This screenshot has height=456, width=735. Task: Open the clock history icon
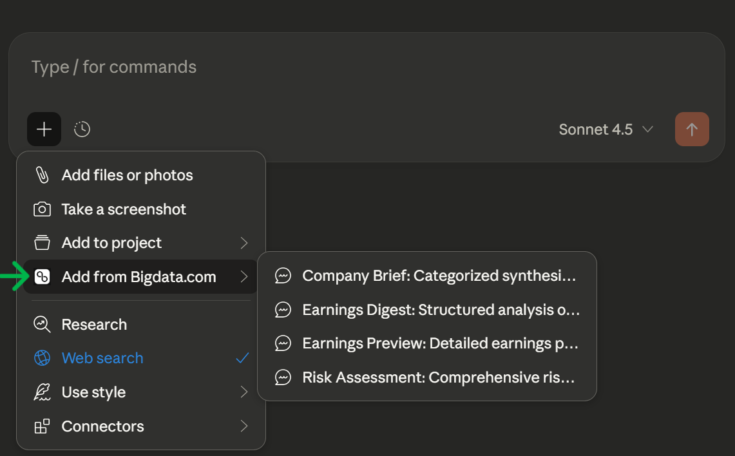(x=82, y=129)
